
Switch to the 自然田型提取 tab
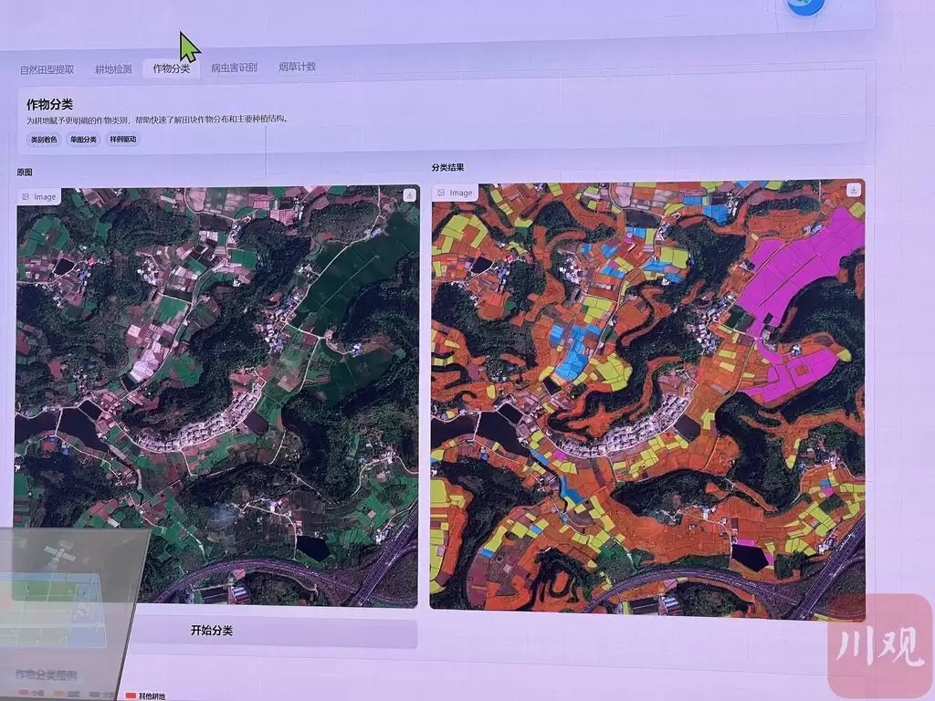[x=47, y=69]
